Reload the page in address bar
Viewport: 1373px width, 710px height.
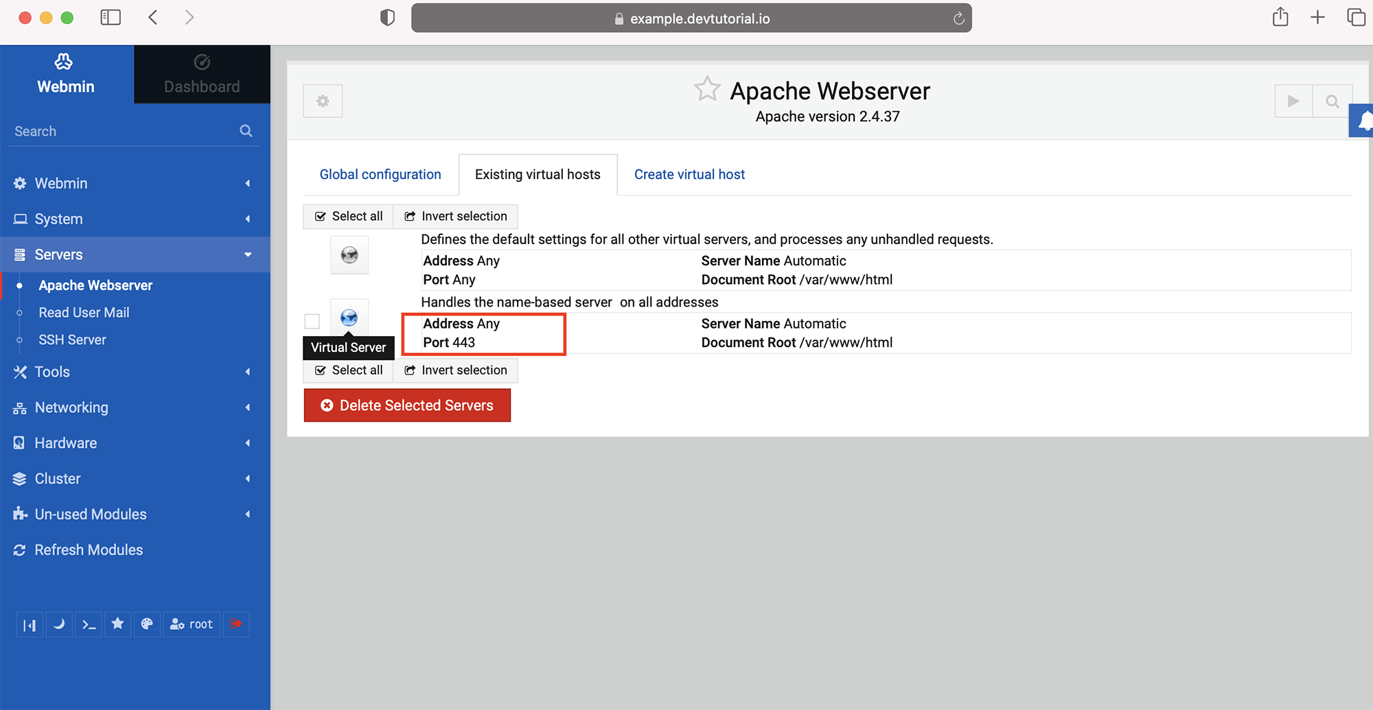pyautogui.click(x=959, y=19)
